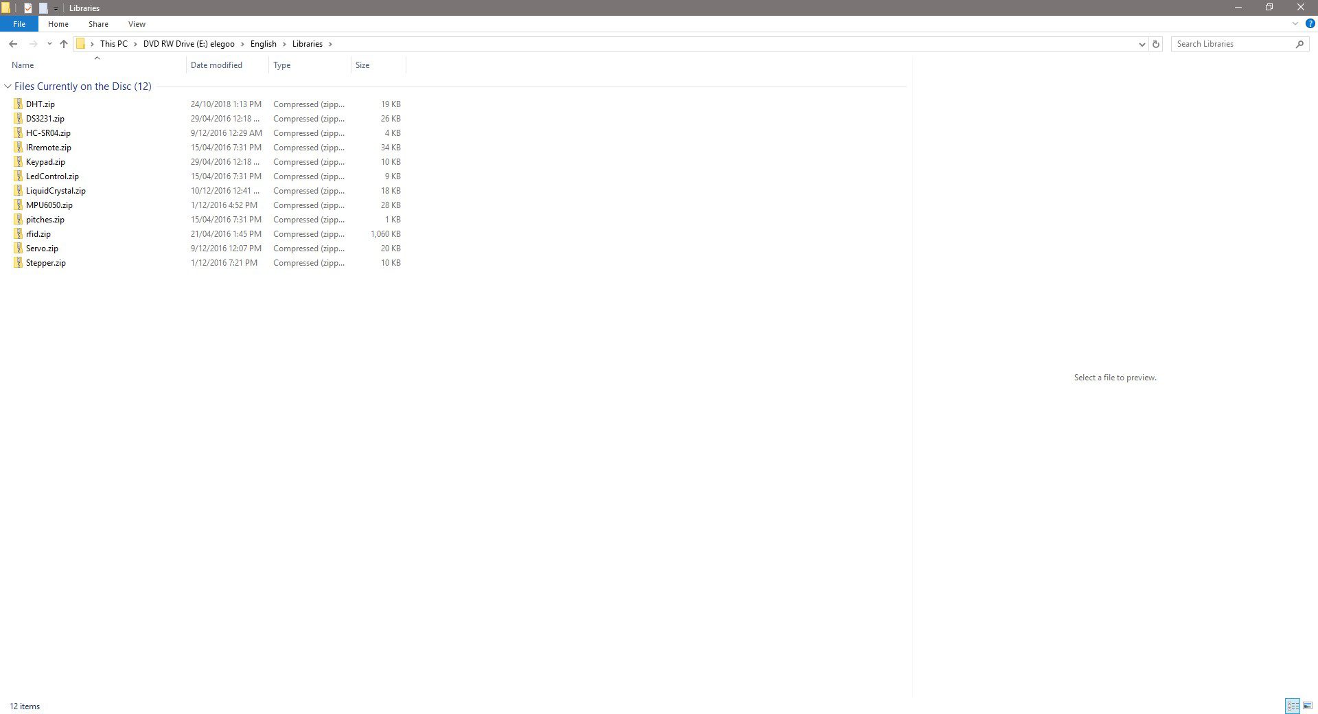Viewport: 1318px width, 714px height.
Task: Switch to Details view icon
Action: 1293,706
